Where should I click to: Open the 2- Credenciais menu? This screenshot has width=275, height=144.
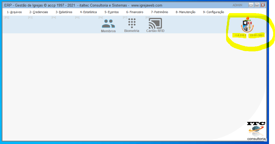tap(39, 12)
